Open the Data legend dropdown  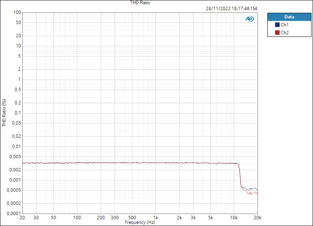point(289,17)
